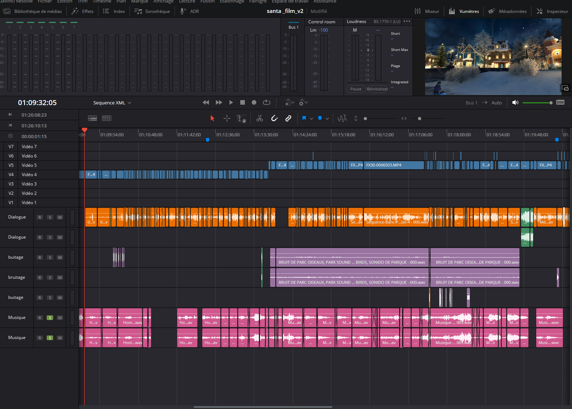Activate the razor scissors tool
Viewport: 572px width, 409px height.
(260, 118)
